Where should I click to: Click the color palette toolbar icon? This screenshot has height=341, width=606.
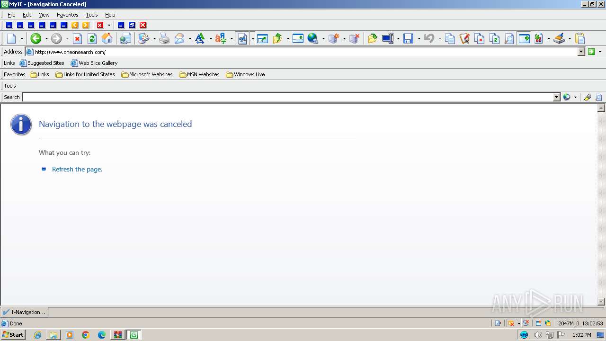143,39
